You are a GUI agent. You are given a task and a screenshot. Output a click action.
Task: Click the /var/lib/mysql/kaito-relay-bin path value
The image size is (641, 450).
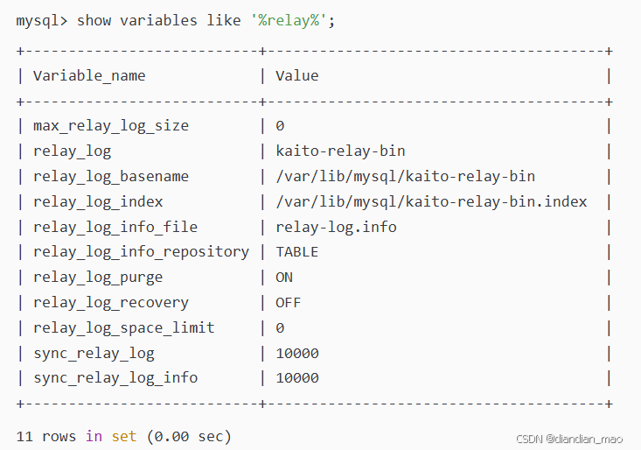[405, 177]
